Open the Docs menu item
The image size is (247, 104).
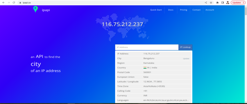point(171,10)
